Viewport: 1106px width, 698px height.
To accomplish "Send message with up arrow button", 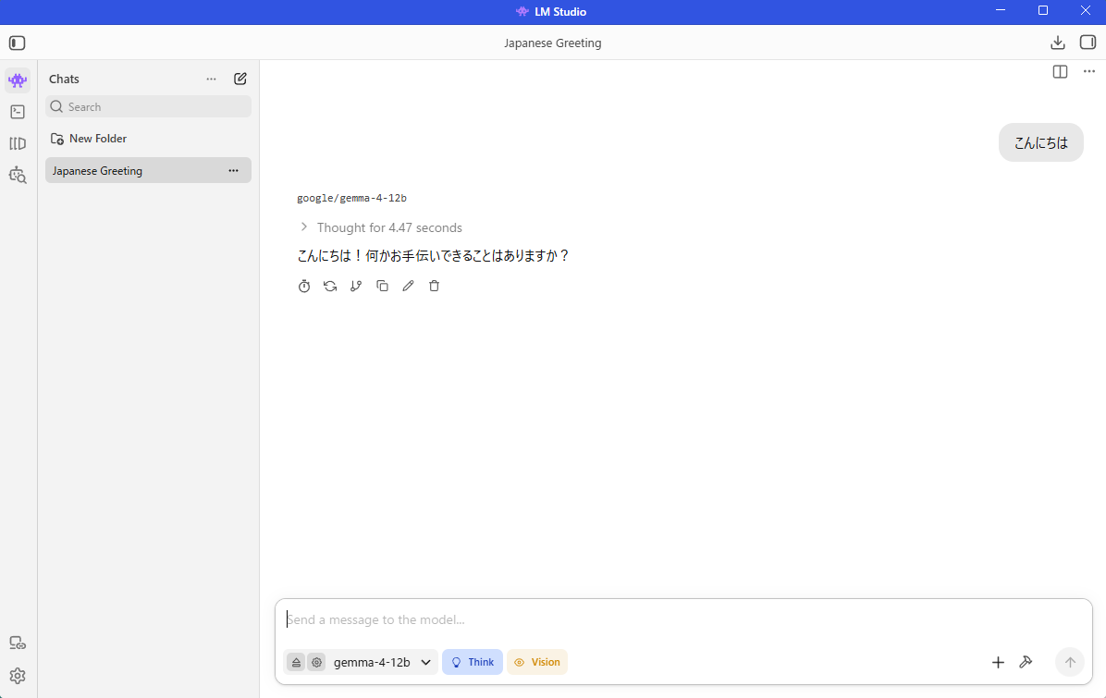I will [1070, 663].
